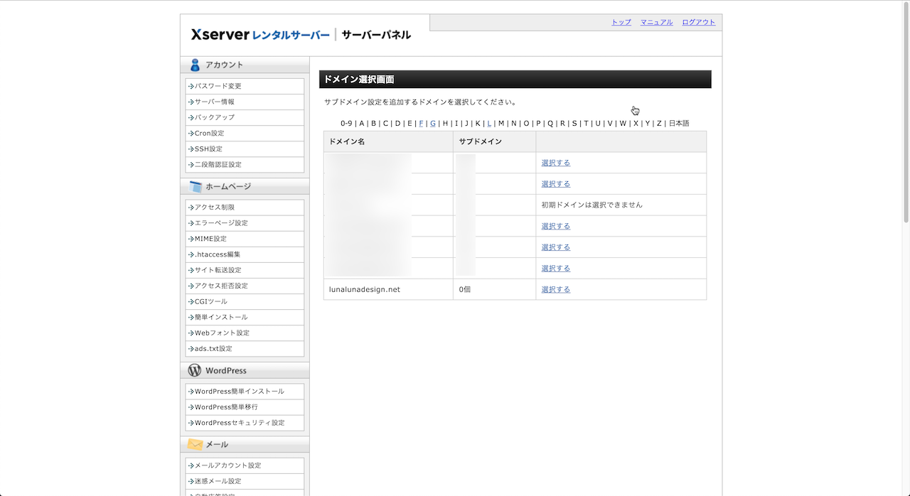Click the ホームページ section icon
This screenshot has width=910, height=496.
(196, 187)
